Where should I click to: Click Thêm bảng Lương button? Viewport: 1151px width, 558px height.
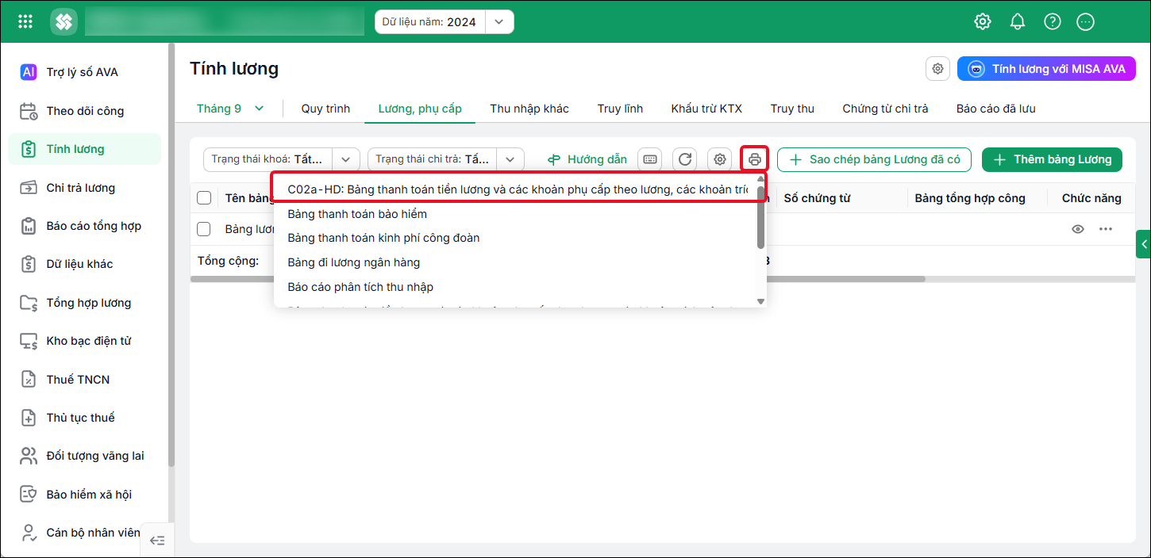click(1052, 159)
